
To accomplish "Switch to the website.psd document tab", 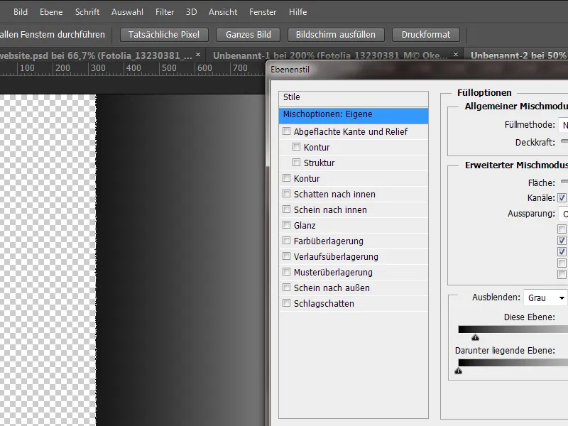I will (96, 55).
